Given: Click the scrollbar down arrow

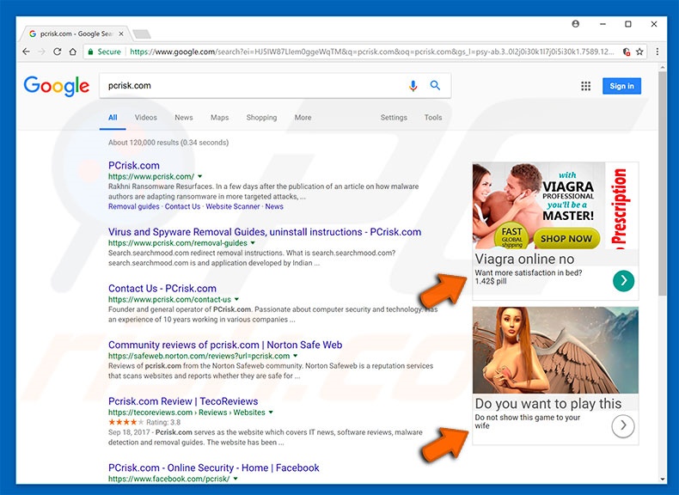Looking at the screenshot, I should (662, 479).
